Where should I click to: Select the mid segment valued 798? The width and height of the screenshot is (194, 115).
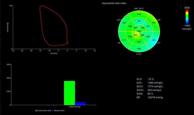pyautogui.click(x=139, y=21)
